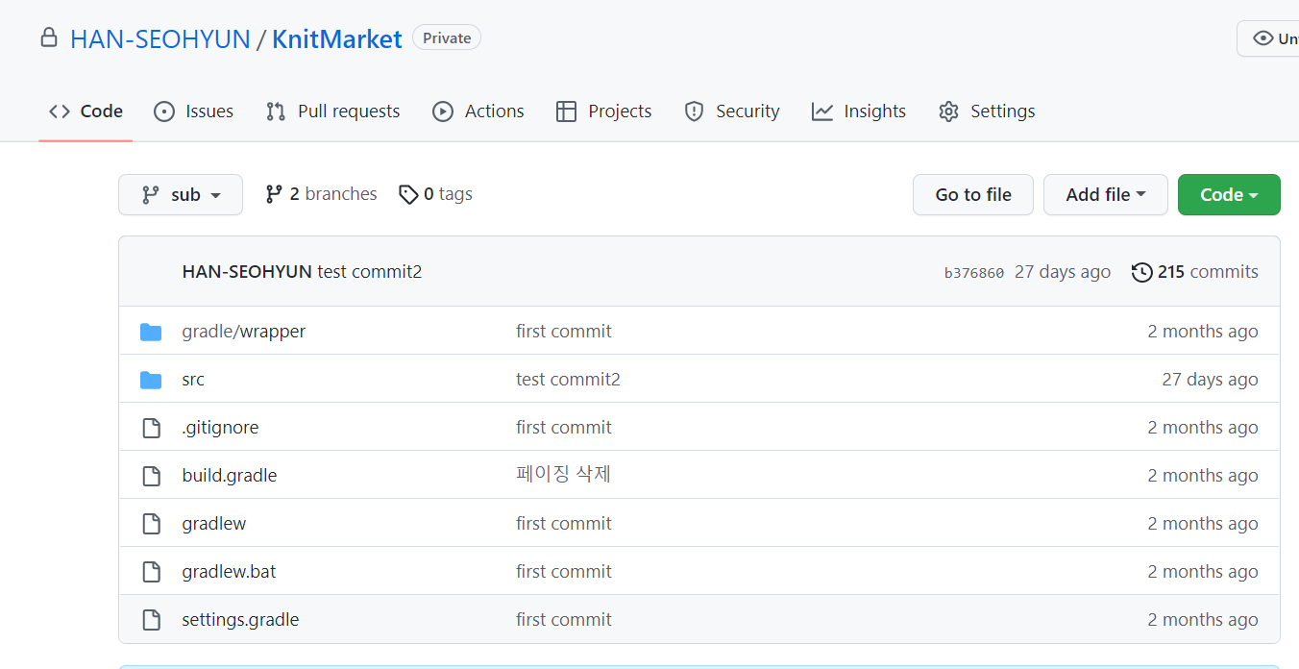Go to the Actions tab
The image size is (1299, 669).
[x=478, y=111]
